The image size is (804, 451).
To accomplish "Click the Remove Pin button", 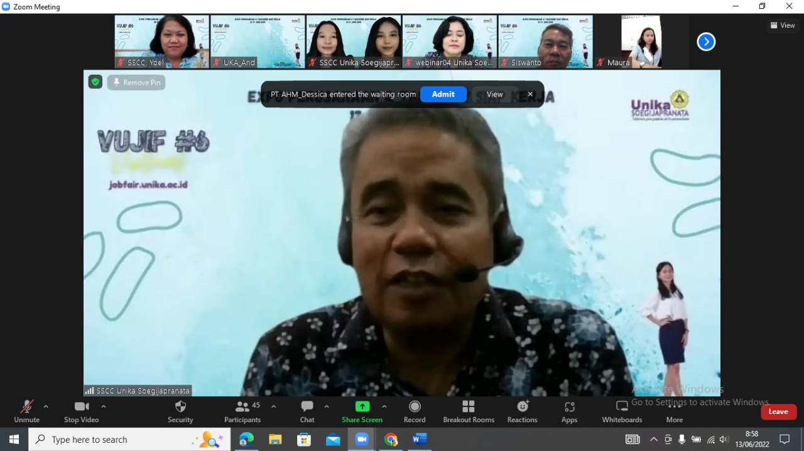I will (136, 82).
